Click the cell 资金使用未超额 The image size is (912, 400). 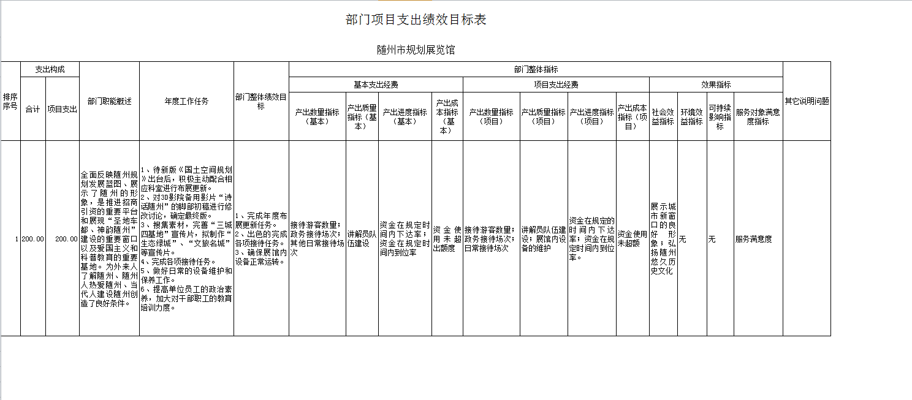click(633, 238)
